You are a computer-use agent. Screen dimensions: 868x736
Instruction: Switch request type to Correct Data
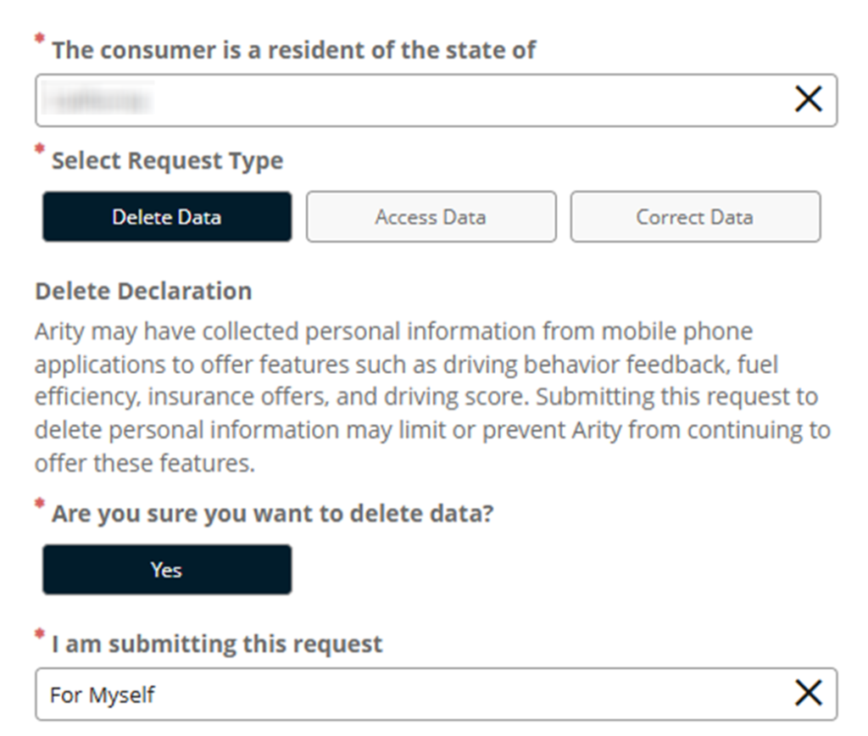[x=694, y=217]
